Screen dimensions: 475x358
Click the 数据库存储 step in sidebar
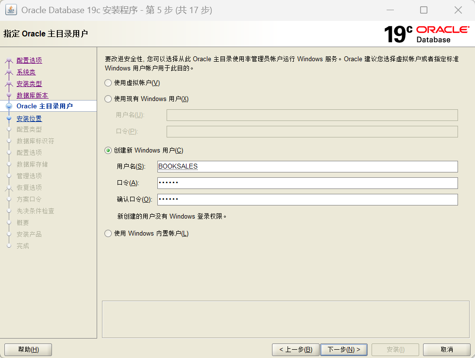[x=32, y=164]
